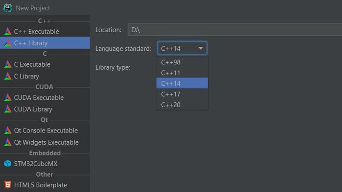The width and height of the screenshot is (342, 192).
Task: Collapse the Language standard dropdown arrow
Action: (x=201, y=48)
